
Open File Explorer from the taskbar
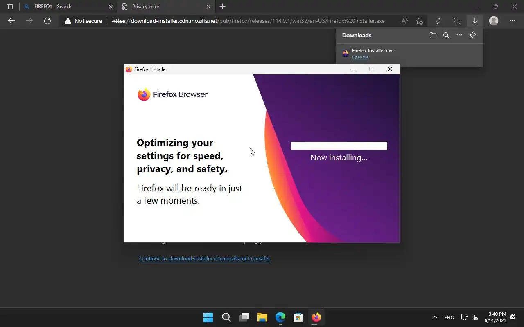tap(262, 317)
